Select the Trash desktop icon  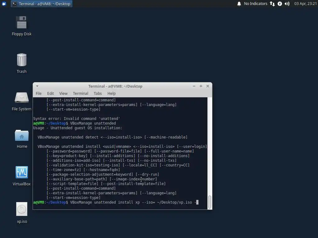tap(21, 60)
